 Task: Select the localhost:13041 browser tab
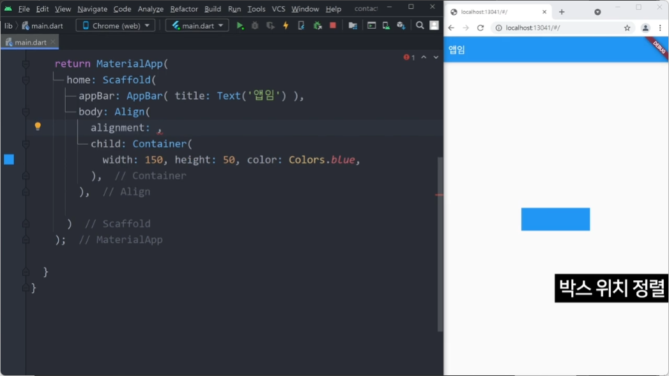pos(498,12)
